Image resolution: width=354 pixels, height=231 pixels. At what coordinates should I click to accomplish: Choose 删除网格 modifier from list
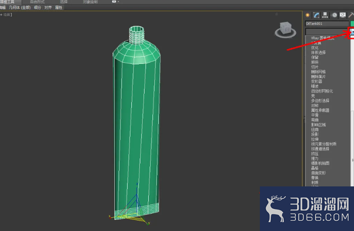[318, 72]
